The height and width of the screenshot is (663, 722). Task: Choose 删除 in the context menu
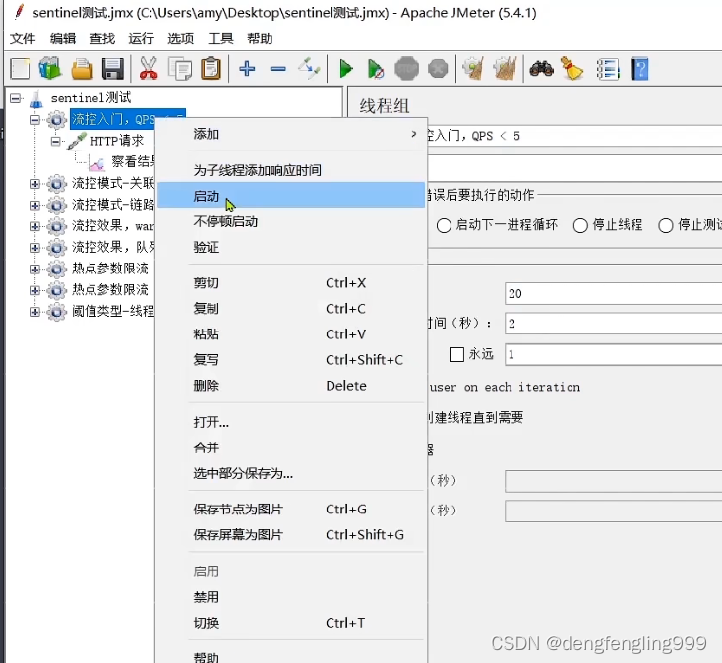point(291,386)
